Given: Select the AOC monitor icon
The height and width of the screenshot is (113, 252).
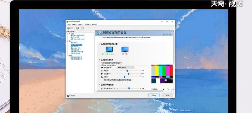Looking at the screenshot, I should point(125,50).
